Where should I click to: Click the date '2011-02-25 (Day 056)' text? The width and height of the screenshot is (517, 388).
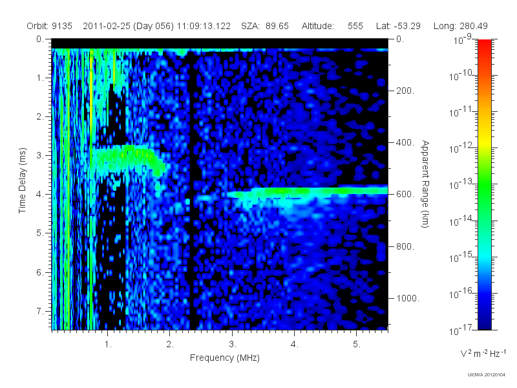tap(128, 26)
